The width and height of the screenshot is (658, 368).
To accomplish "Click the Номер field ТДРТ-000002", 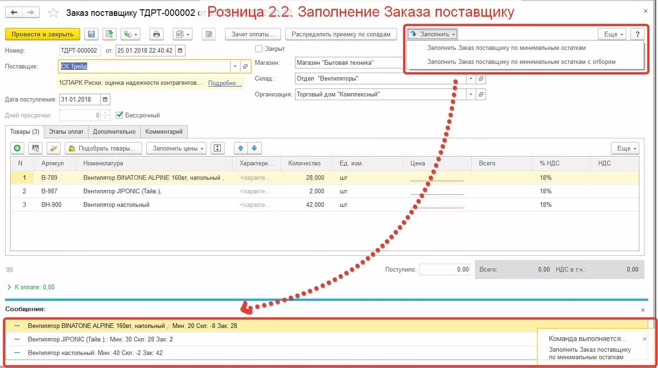I will click(x=80, y=50).
